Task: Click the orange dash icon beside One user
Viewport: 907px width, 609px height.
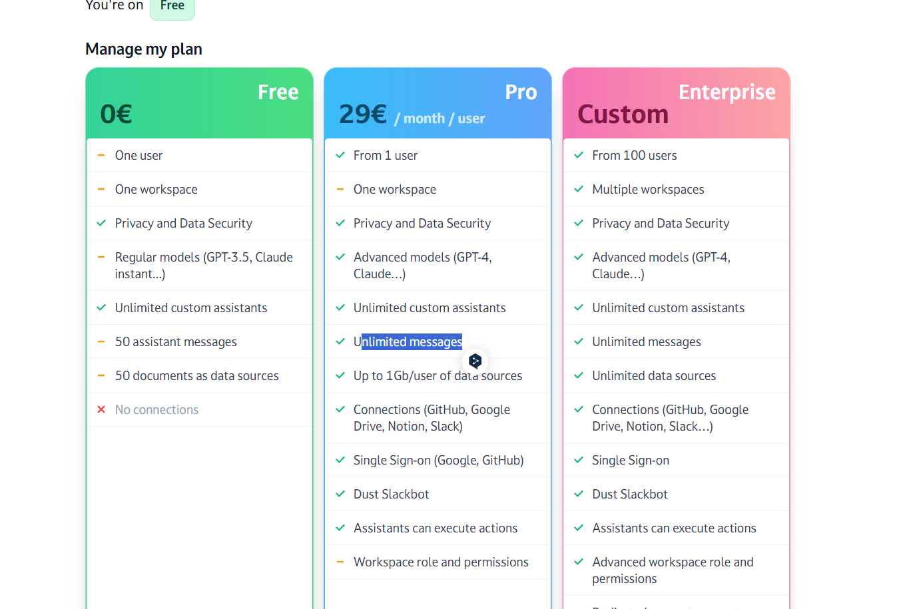Action: (101, 155)
